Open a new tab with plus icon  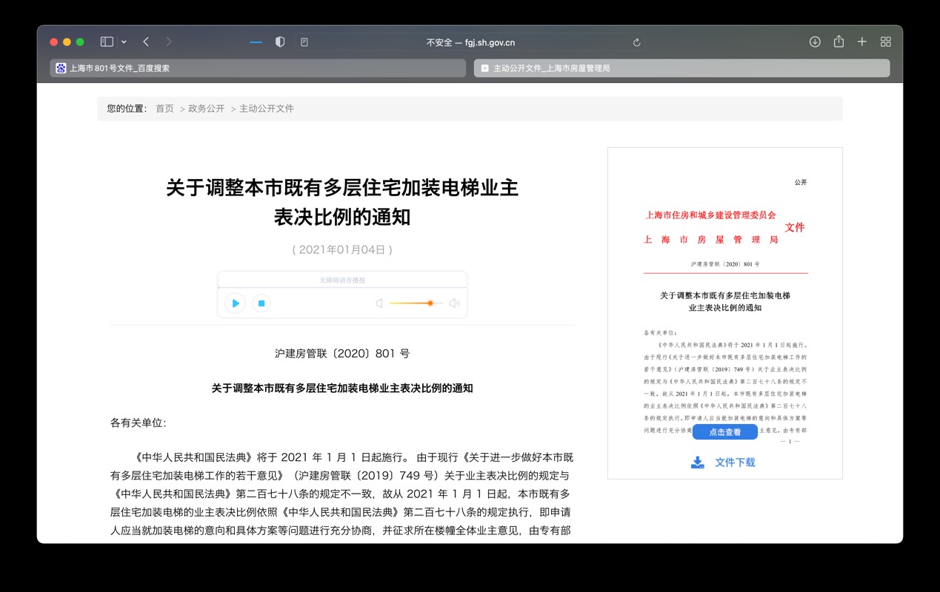pos(862,42)
